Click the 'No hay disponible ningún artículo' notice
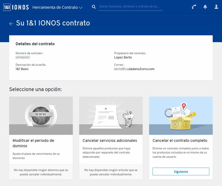Viewport: 222px width, 186px height. (x=111, y=172)
